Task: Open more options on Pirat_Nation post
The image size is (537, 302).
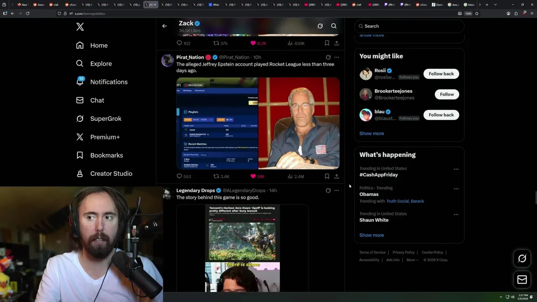Action: click(336, 57)
